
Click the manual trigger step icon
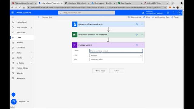point(75,24)
